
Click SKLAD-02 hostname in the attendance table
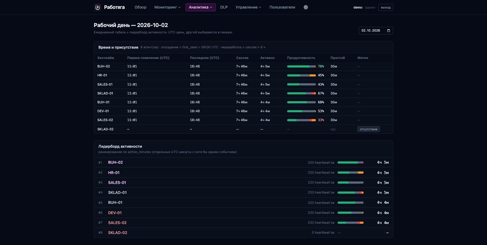click(x=105, y=129)
